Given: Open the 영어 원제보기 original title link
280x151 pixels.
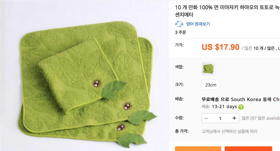Looking at the screenshot, I should click(198, 24).
